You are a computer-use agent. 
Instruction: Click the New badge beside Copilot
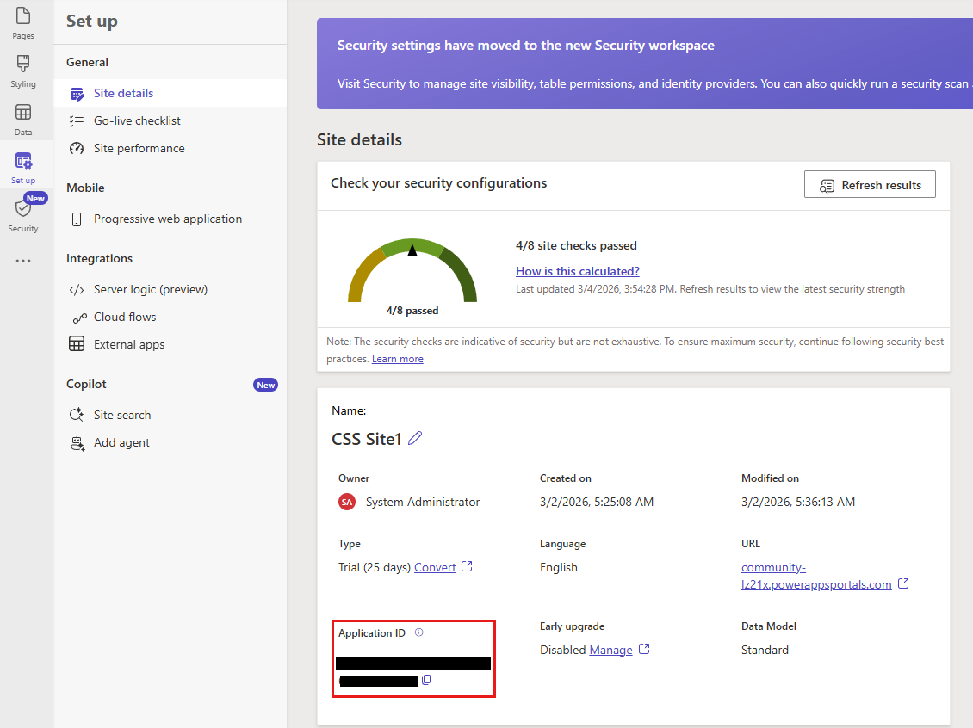tap(265, 386)
